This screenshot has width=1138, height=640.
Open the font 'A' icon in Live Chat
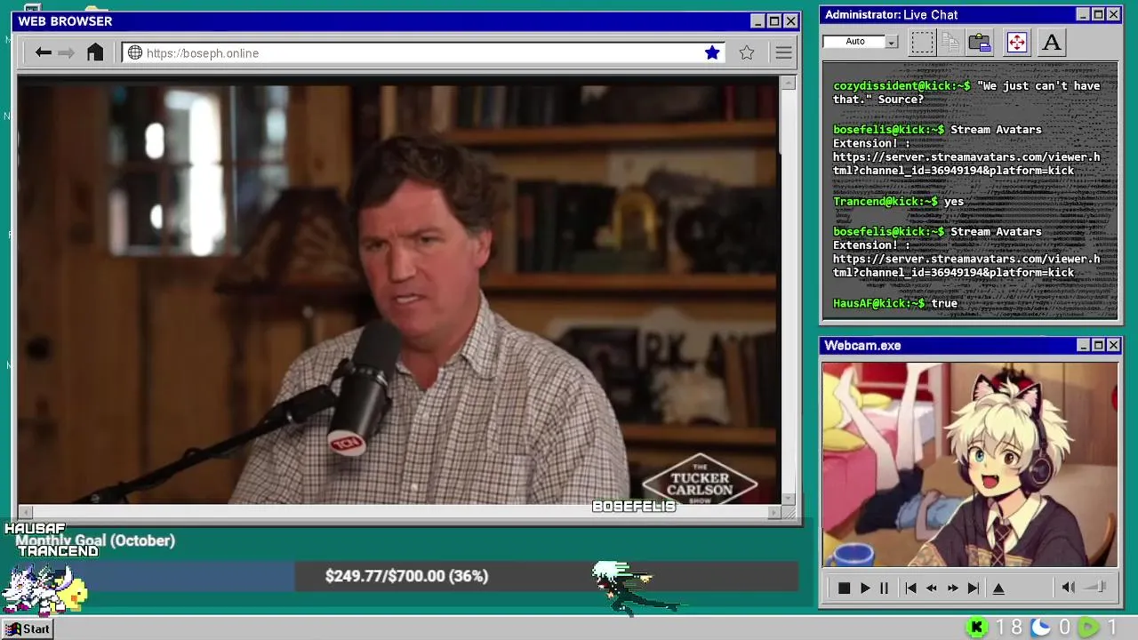click(1052, 42)
